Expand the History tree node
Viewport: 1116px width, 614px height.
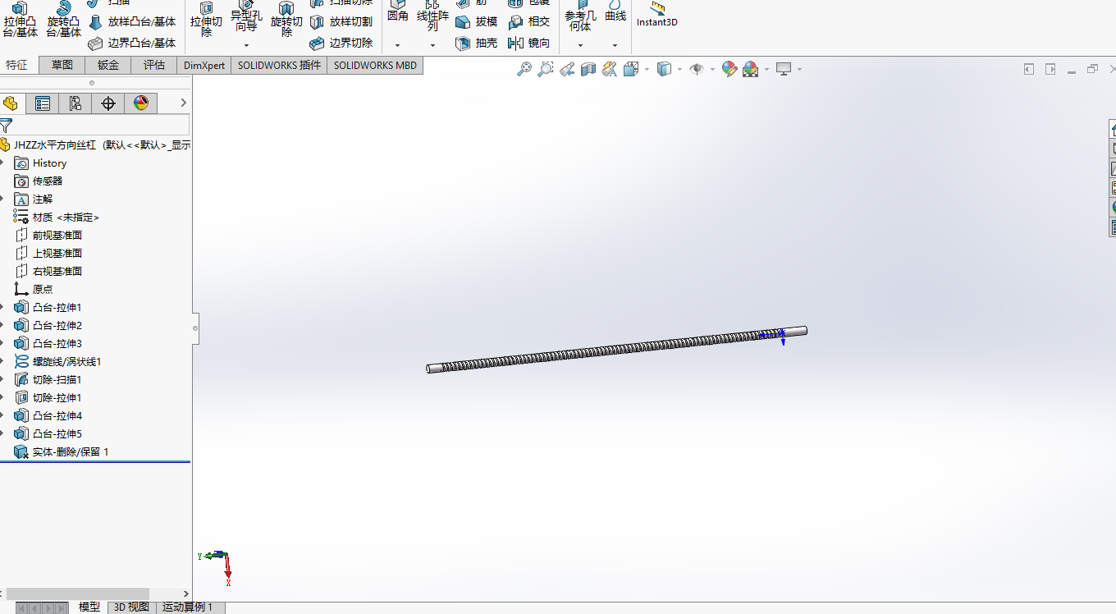point(2,163)
